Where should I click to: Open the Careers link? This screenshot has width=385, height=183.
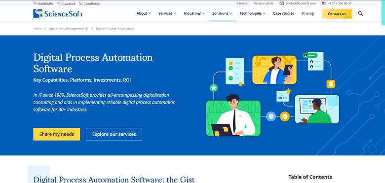(x=242, y=3)
